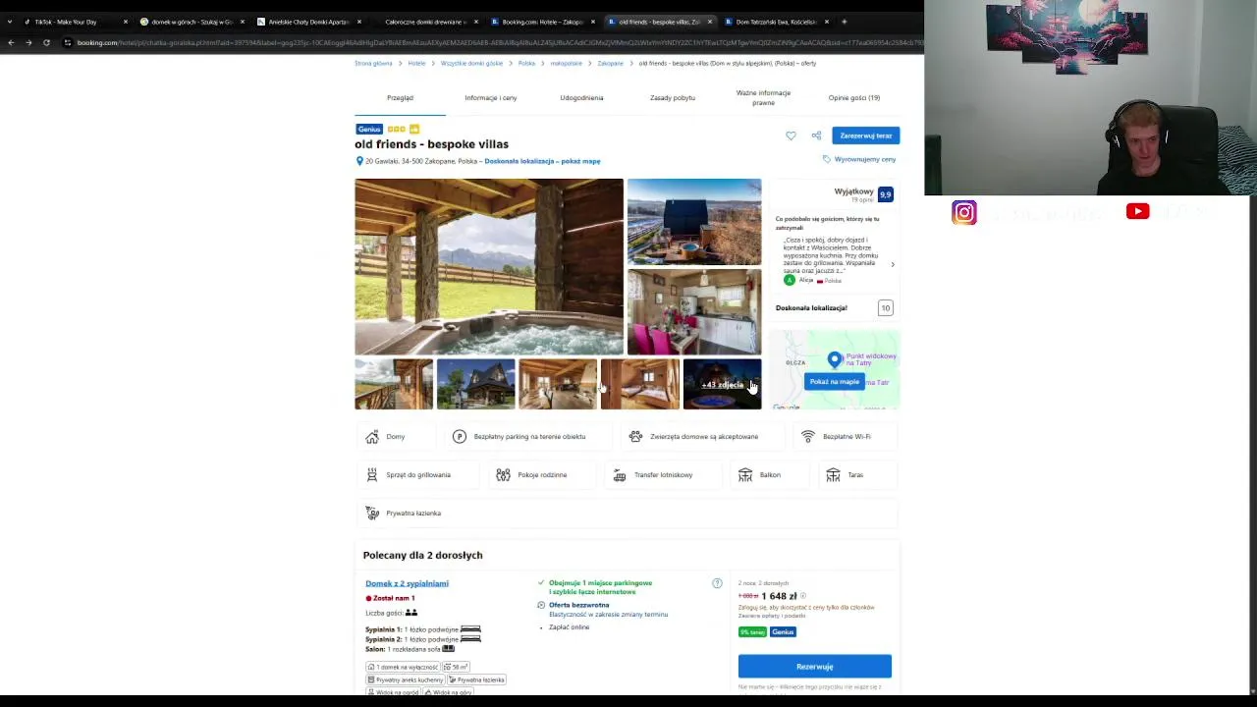The width and height of the screenshot is (1257, 707).
Task: Open the +43 zdjęcia photo gallery thumbnail
Action: [x=722, y=384]
